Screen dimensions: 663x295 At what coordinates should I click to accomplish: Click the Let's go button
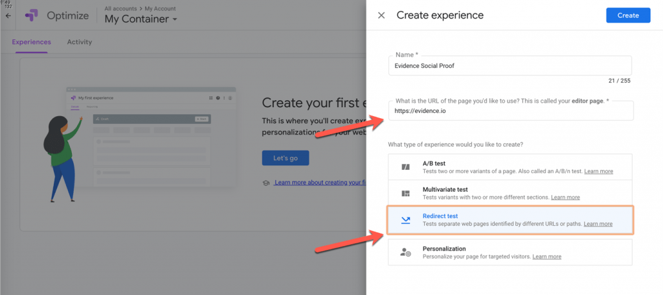click(x=286, y=158)
